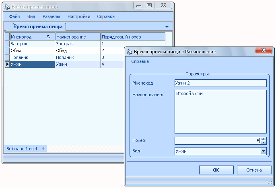Click the Выбрано 1 из 4 status text

coord(22,149)
